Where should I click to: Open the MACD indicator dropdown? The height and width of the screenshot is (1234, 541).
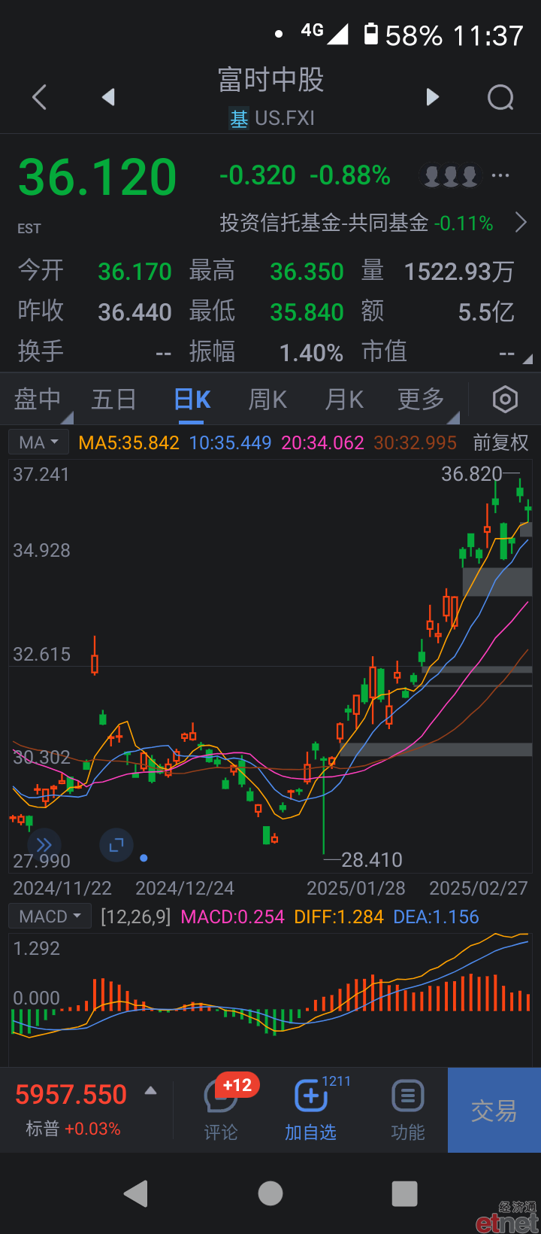50,916
